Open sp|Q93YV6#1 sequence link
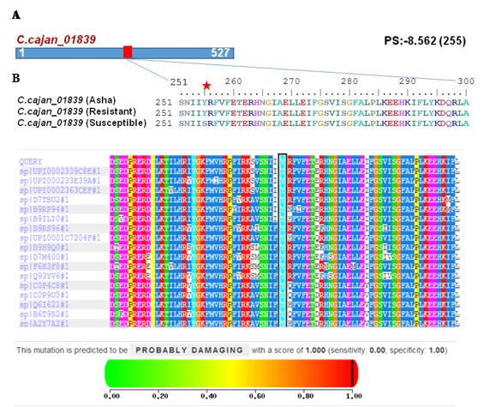This screenshot has height=407, width=490. click(44, 277)
